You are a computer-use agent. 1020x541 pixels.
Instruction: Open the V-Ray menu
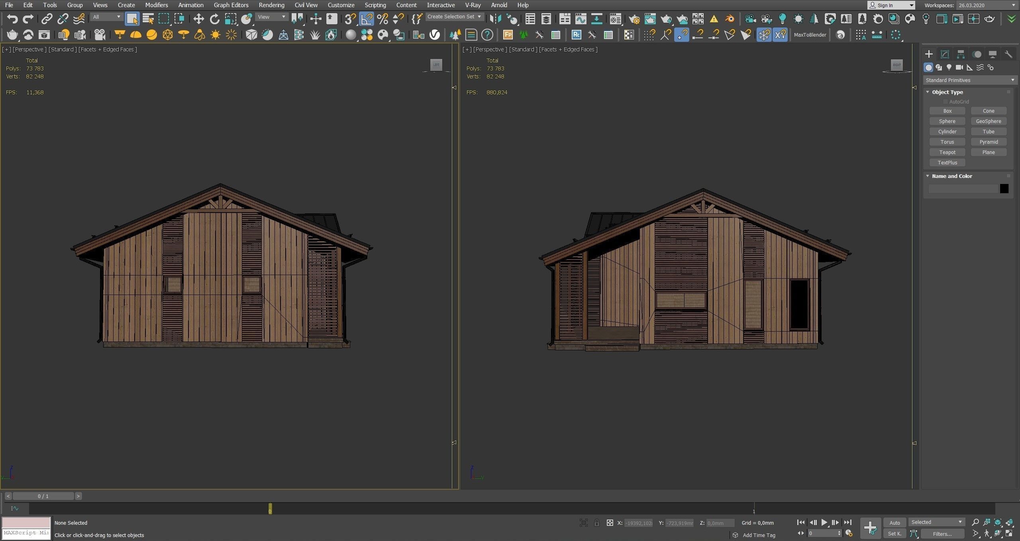pyautogui.click(x=473, y=5)
